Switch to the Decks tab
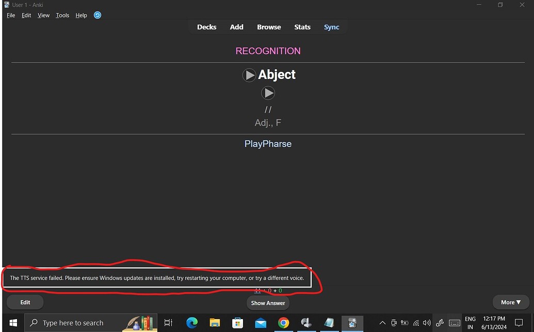This screenshot has width=534, height=332. (206, 27)
